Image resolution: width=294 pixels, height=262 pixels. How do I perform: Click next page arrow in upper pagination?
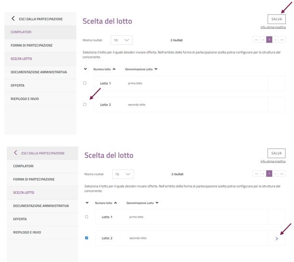coord(275,39)
